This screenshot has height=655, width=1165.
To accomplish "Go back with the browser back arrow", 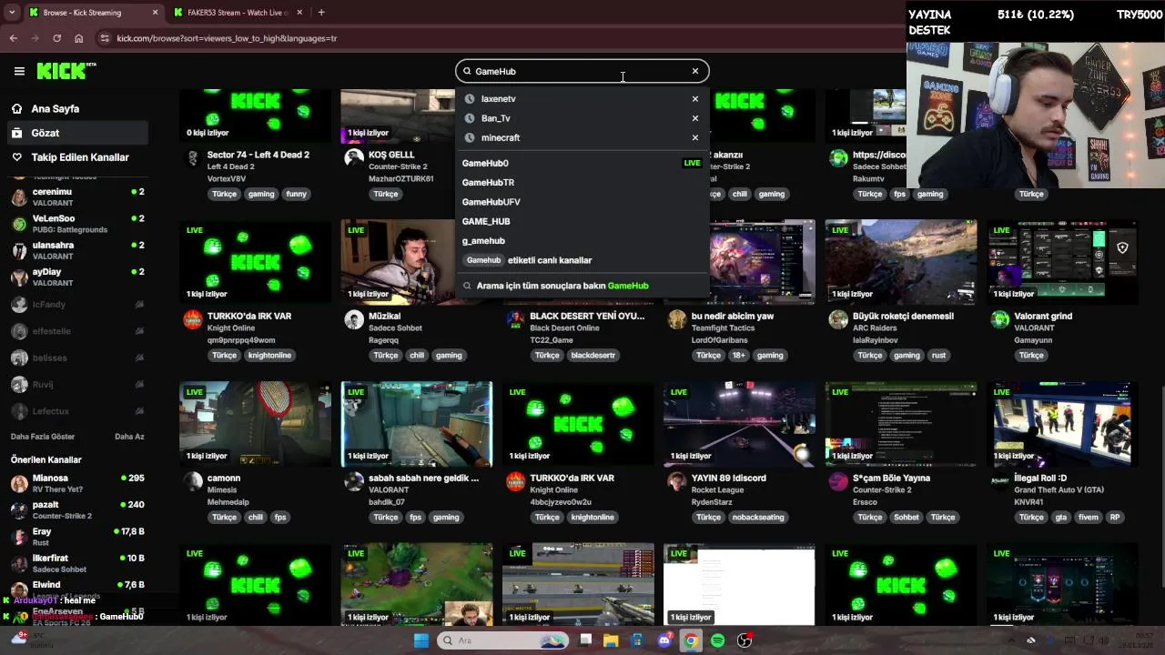I will point(14,38).
